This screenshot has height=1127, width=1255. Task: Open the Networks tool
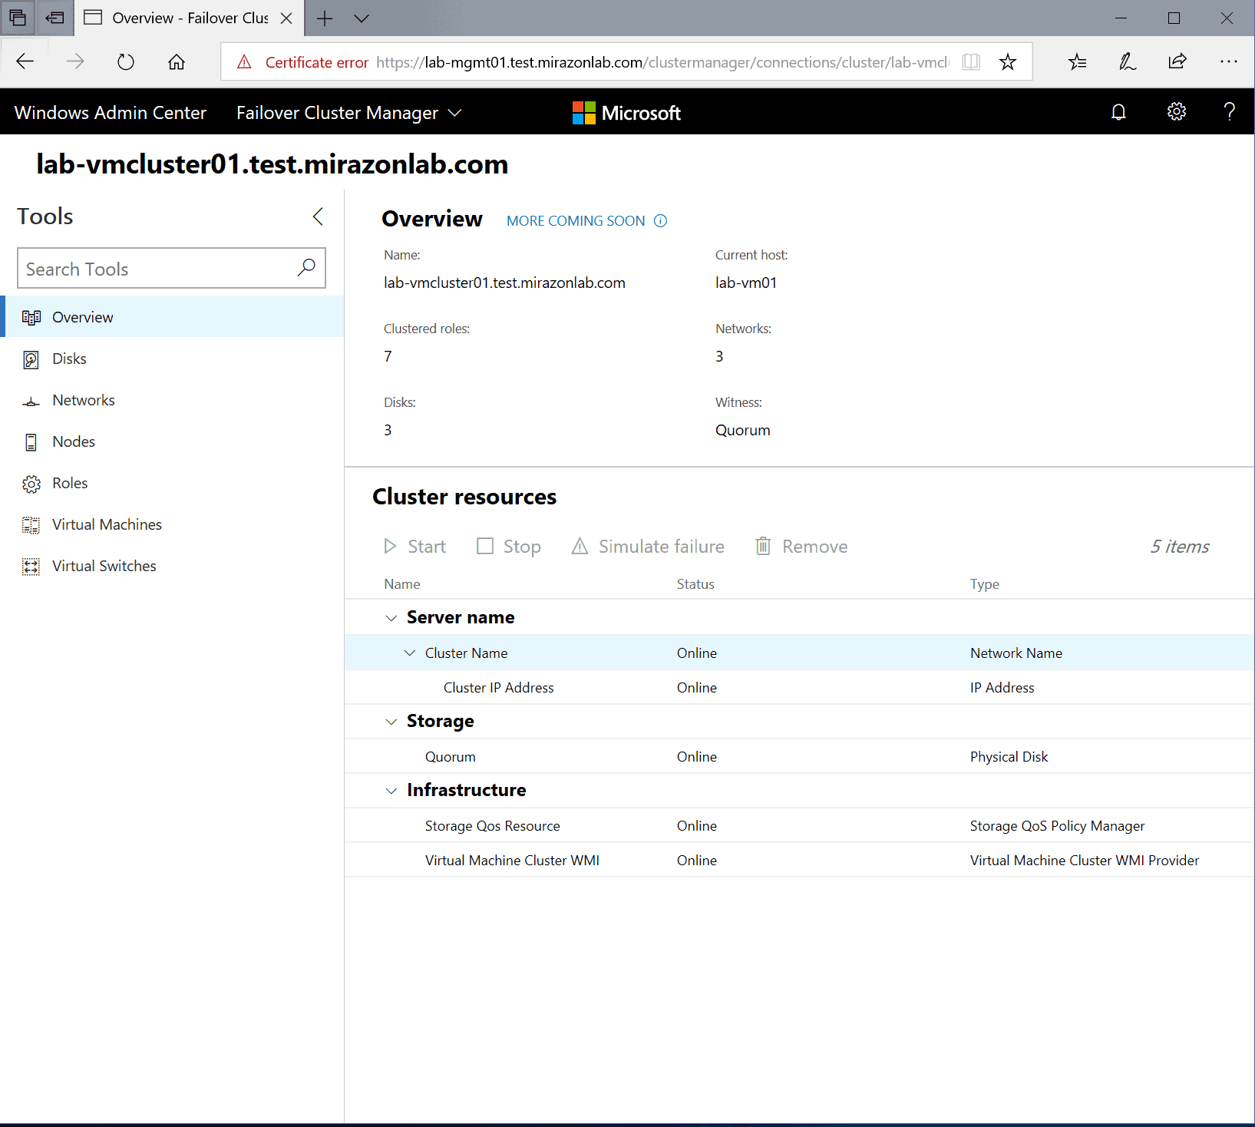pos(84,400)
